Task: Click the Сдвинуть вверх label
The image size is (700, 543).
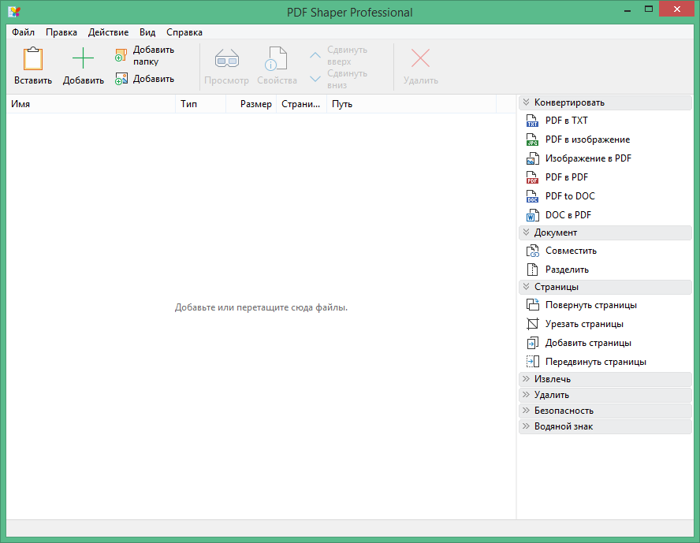Action: 348,55
